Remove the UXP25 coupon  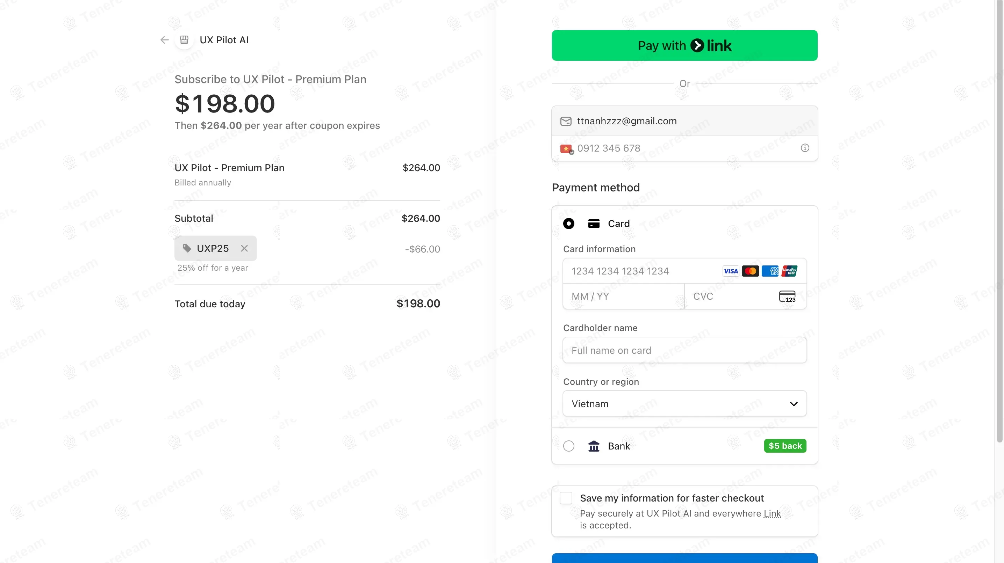pyautogui.click(x=244, y=248)
